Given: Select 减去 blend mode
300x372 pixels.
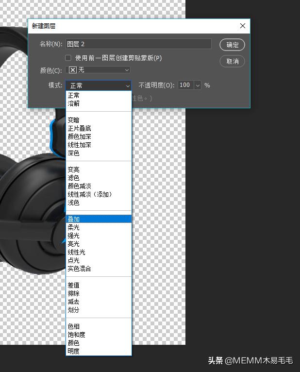Looking at the screenshot, I should (x=99, y=302).
